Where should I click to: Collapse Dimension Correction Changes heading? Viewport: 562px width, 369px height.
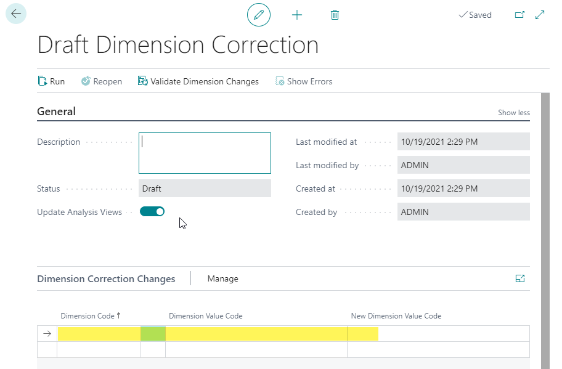tap(106, 278)
